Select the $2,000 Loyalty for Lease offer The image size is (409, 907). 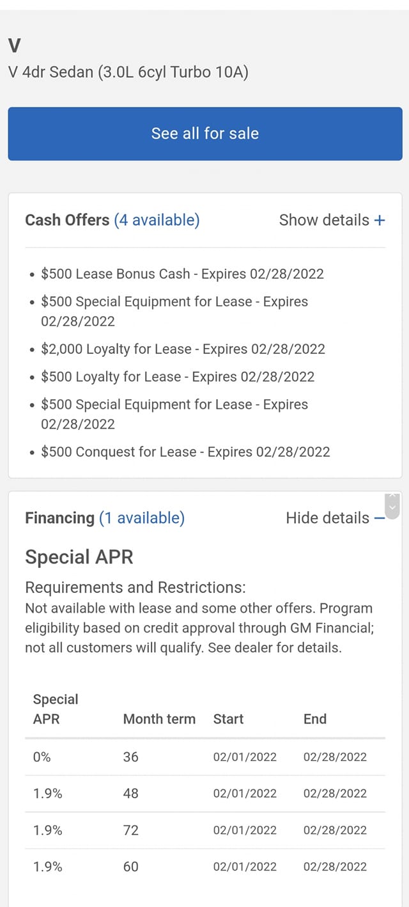(x=183, y=349)
